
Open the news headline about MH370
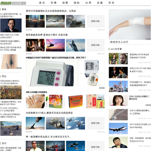pos(140,126)
